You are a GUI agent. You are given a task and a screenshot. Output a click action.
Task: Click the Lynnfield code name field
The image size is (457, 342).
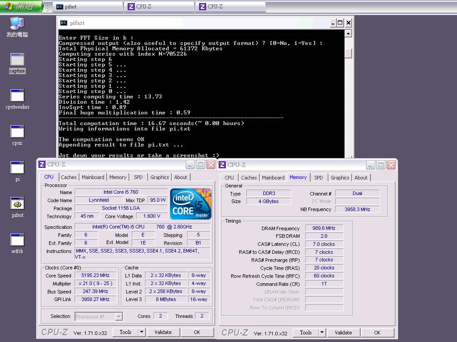pyautogui.click(x=99, y=200)
